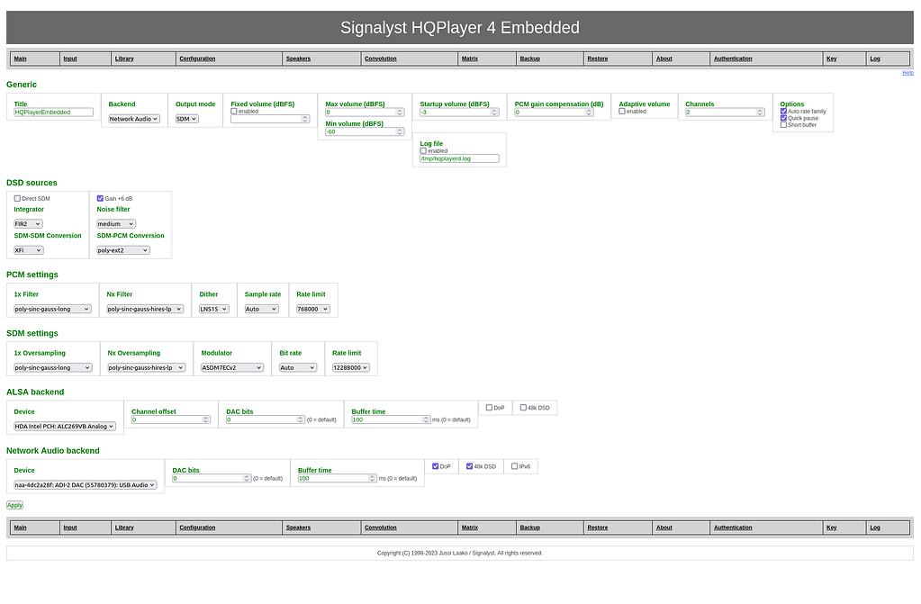Open the Authentication link in top navigation
921x604 pixels.
click(x=733, y=59)
